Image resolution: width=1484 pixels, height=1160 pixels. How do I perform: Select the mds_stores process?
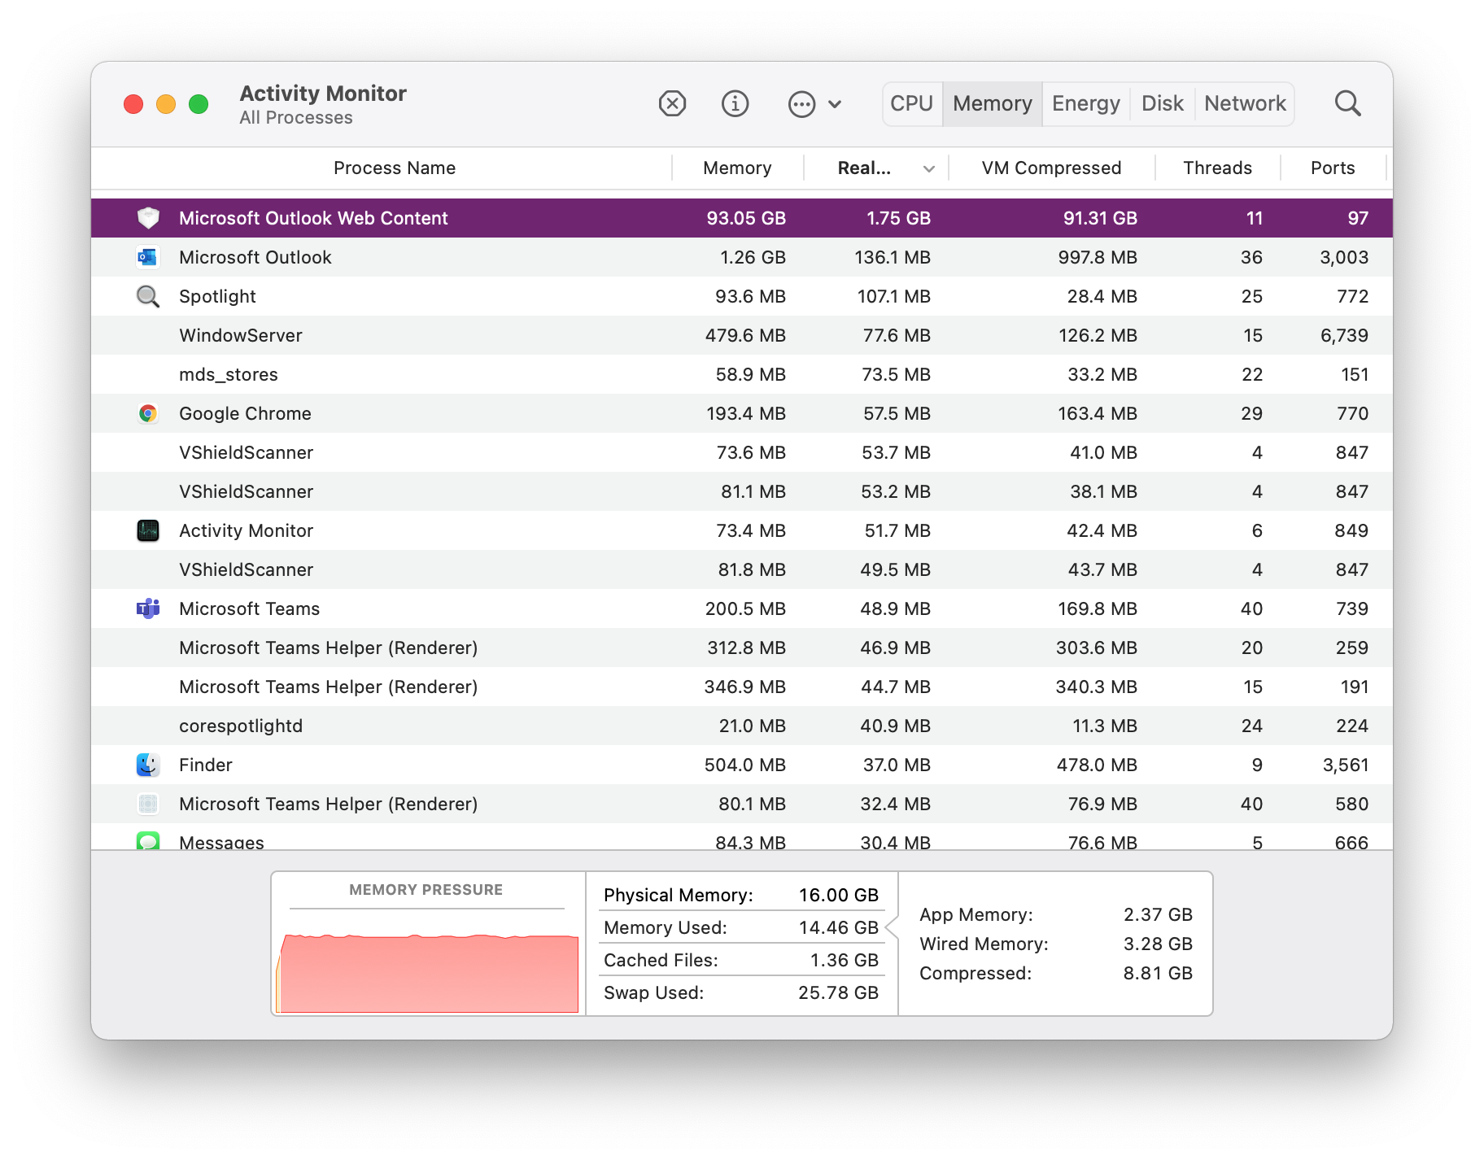pyautogui.click(x=742, y=374)
